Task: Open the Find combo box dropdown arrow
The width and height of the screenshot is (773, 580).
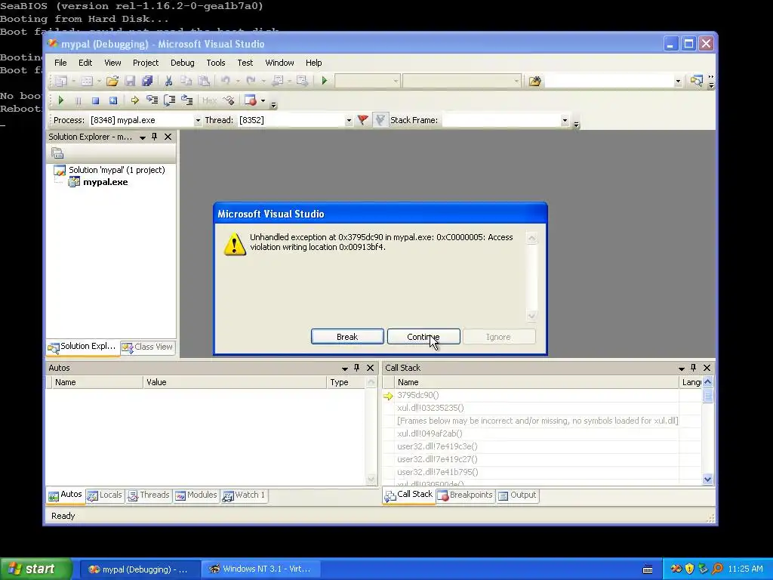Action: 678,81
